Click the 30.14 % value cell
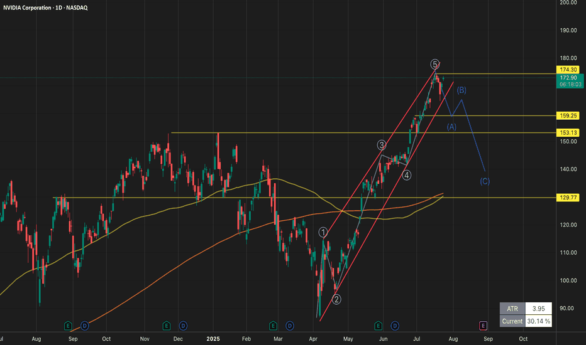Viewport: 586px width, 345px height. [539, 321]
